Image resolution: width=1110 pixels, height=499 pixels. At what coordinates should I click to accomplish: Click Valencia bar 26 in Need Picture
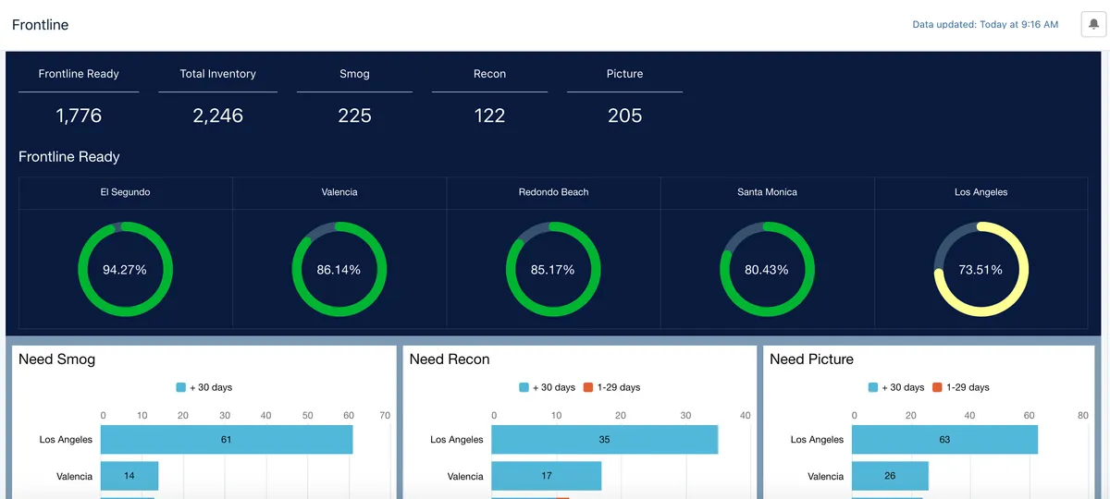(x=890, y=476)
